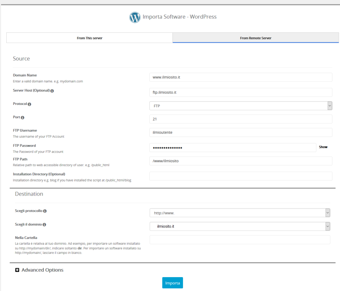Click the Port input field
Viewport: 340px width, 291px height.
[241, 119]
